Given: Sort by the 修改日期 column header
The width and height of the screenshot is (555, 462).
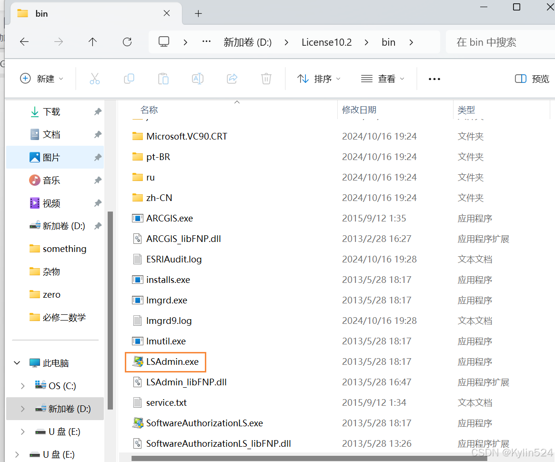Looking at the screenshot, I should [x=359, y=110].
